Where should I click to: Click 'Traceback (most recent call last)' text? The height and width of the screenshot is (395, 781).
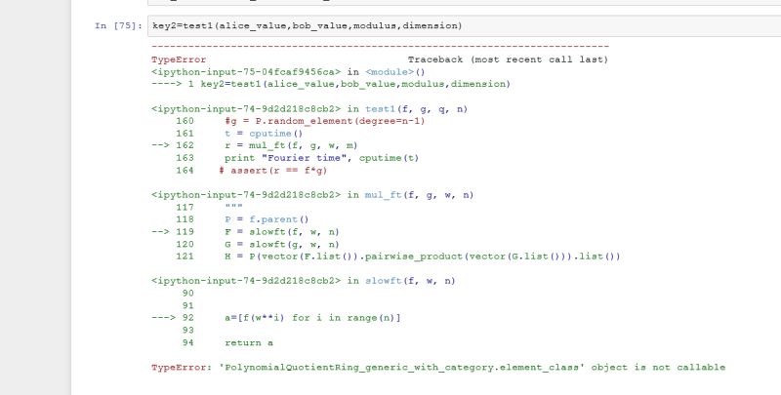coord(508,59)
